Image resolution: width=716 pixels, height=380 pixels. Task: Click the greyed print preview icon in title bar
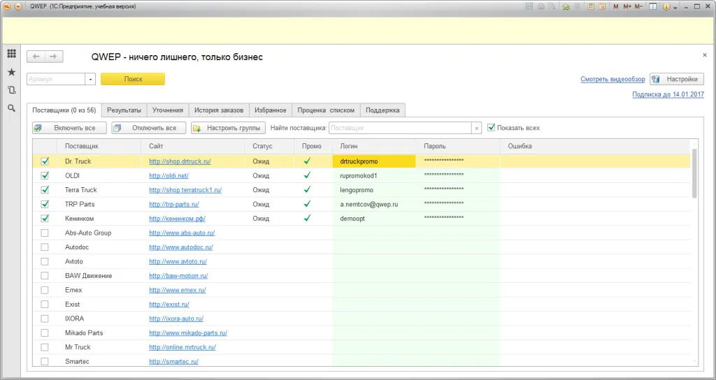click(552, 7)
